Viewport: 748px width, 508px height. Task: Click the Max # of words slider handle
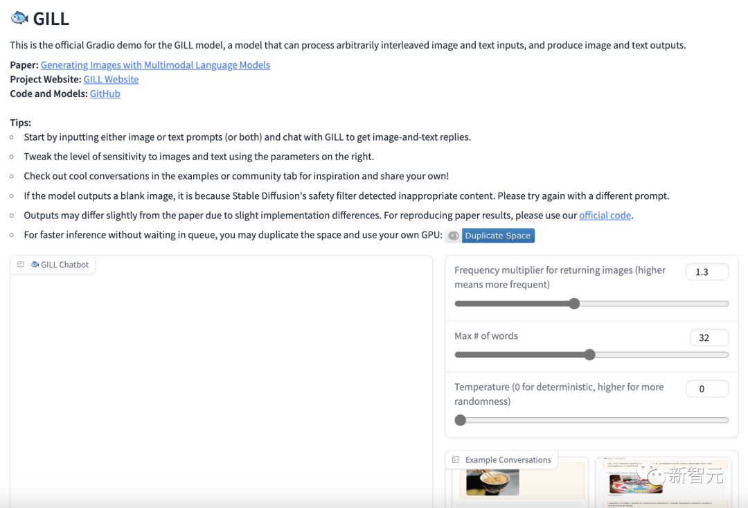(x=589, y=355)
